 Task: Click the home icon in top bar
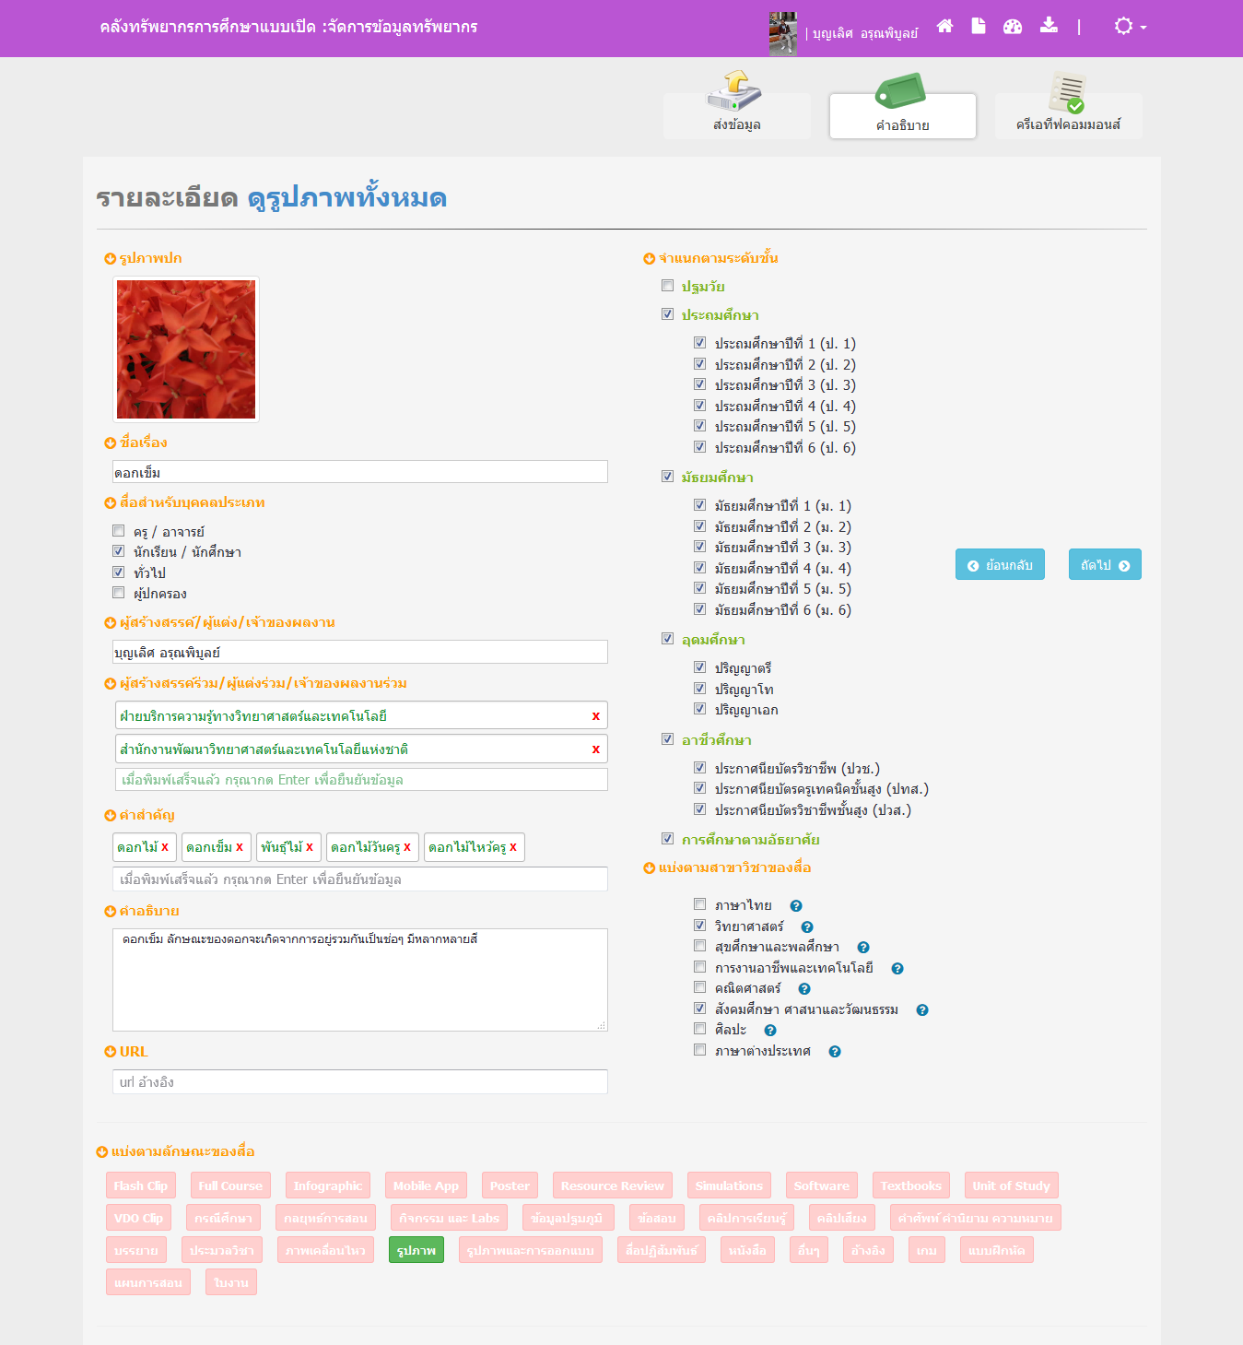(x=944, y=27)
